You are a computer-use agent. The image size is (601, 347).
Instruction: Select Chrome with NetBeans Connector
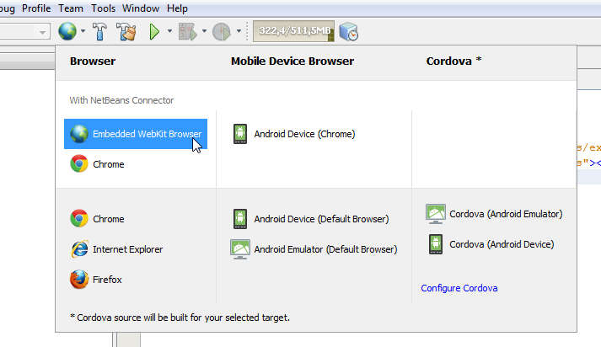tap(108, 164)
